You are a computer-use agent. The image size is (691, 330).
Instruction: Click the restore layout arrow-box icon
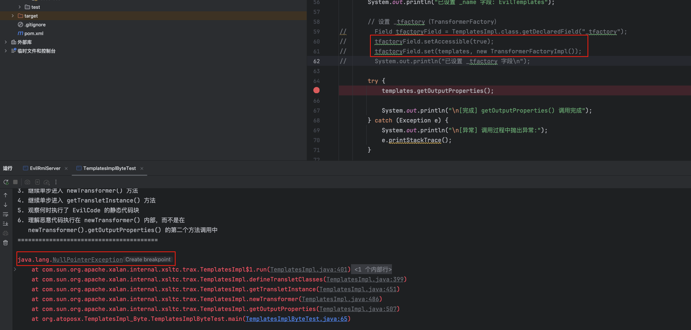37,182
